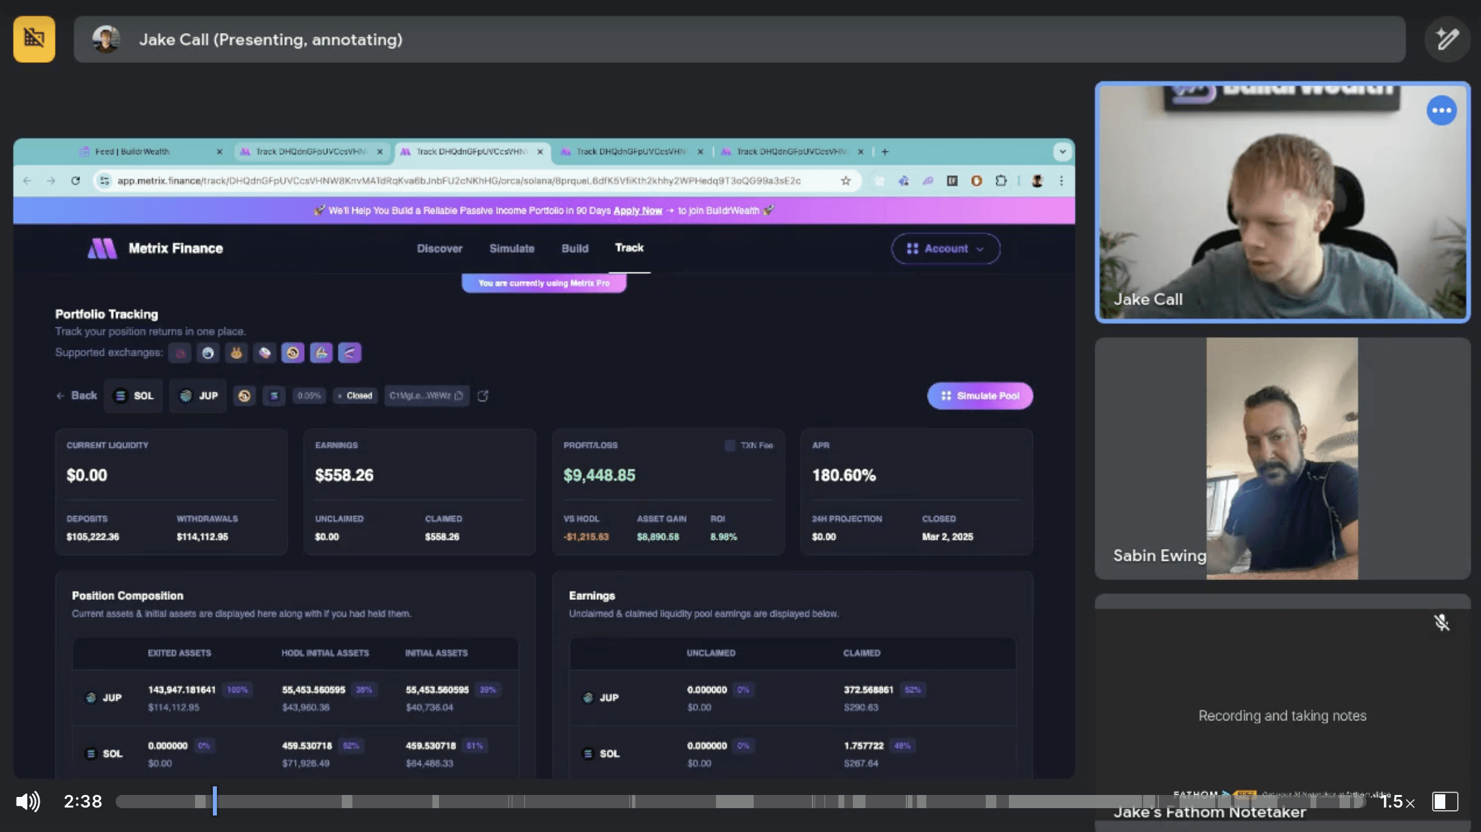Click the 180.60% APR value
This screenshot has width=1481, height=832.
[x=844, y=475]
